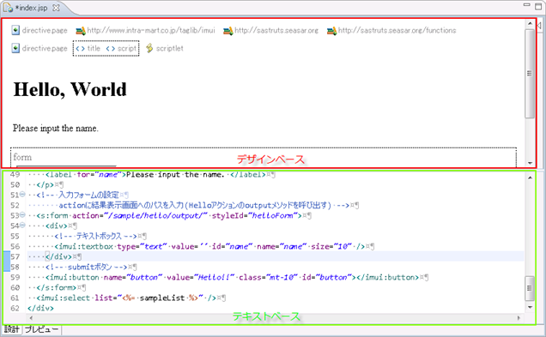Click the design pane scrollbar up arrow

(x=530, y=24)
